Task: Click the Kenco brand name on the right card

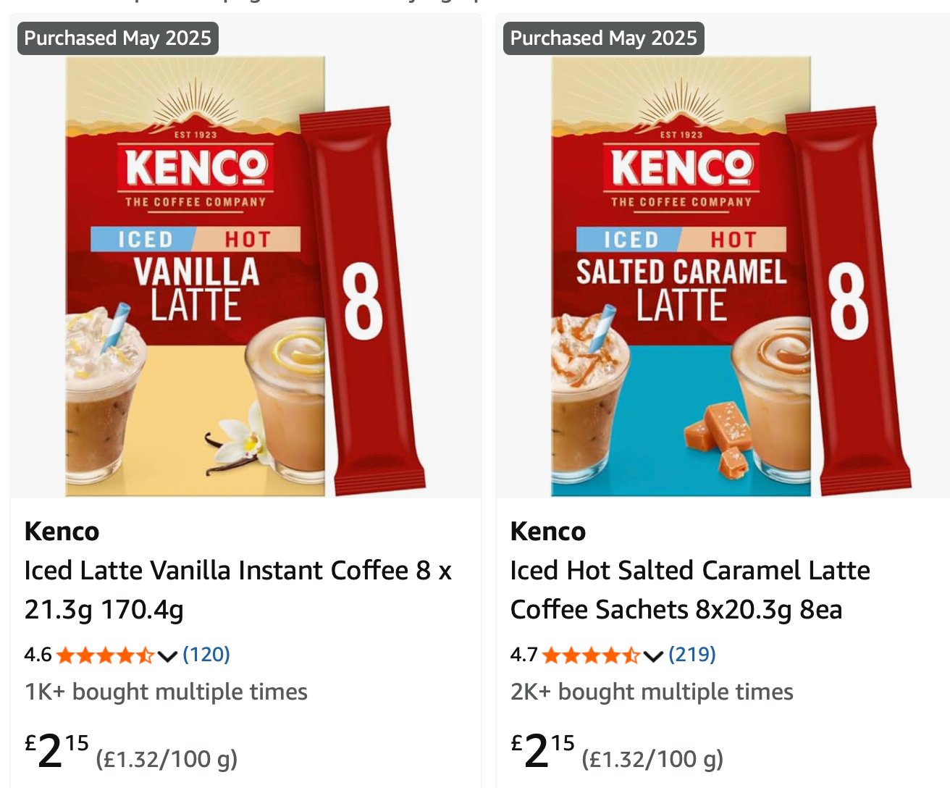Action: (x=548, y=532)
